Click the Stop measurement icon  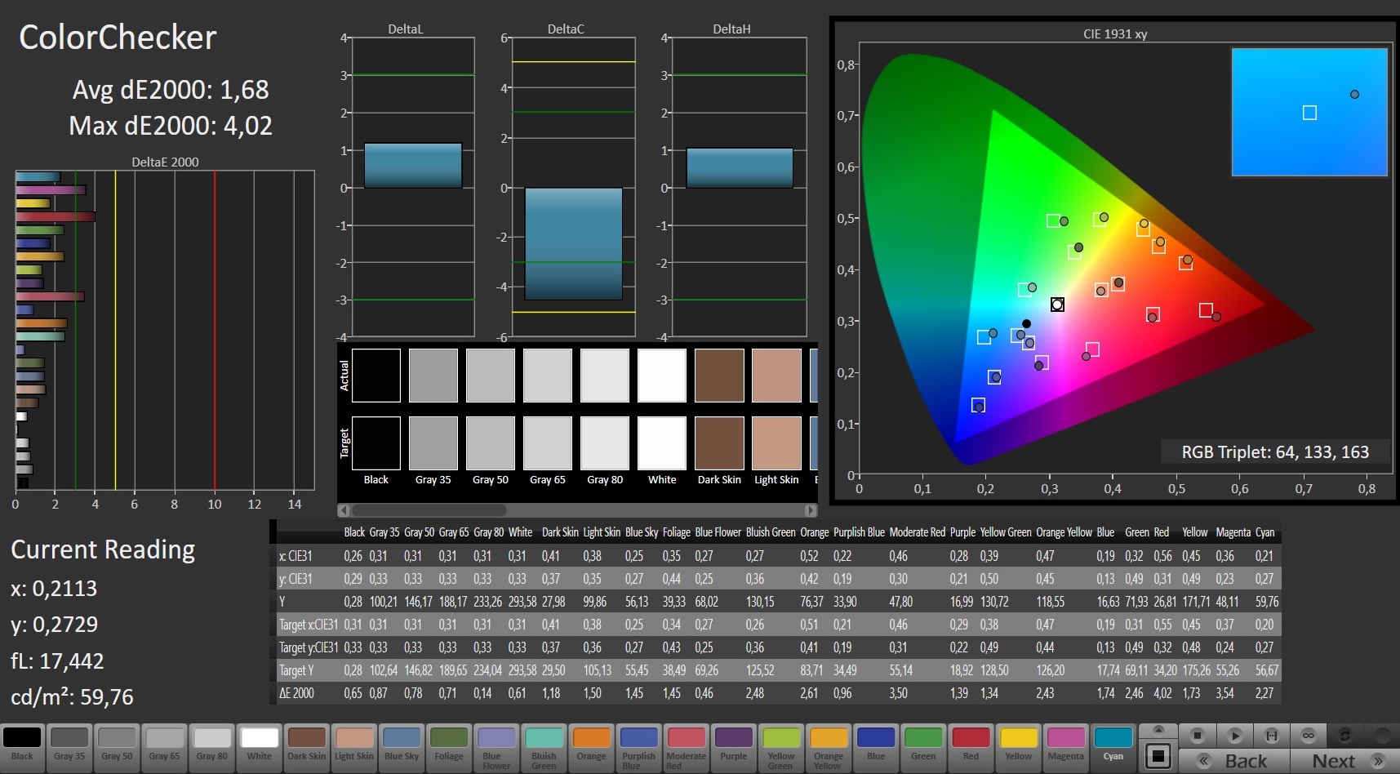(x=1197, y=736)
